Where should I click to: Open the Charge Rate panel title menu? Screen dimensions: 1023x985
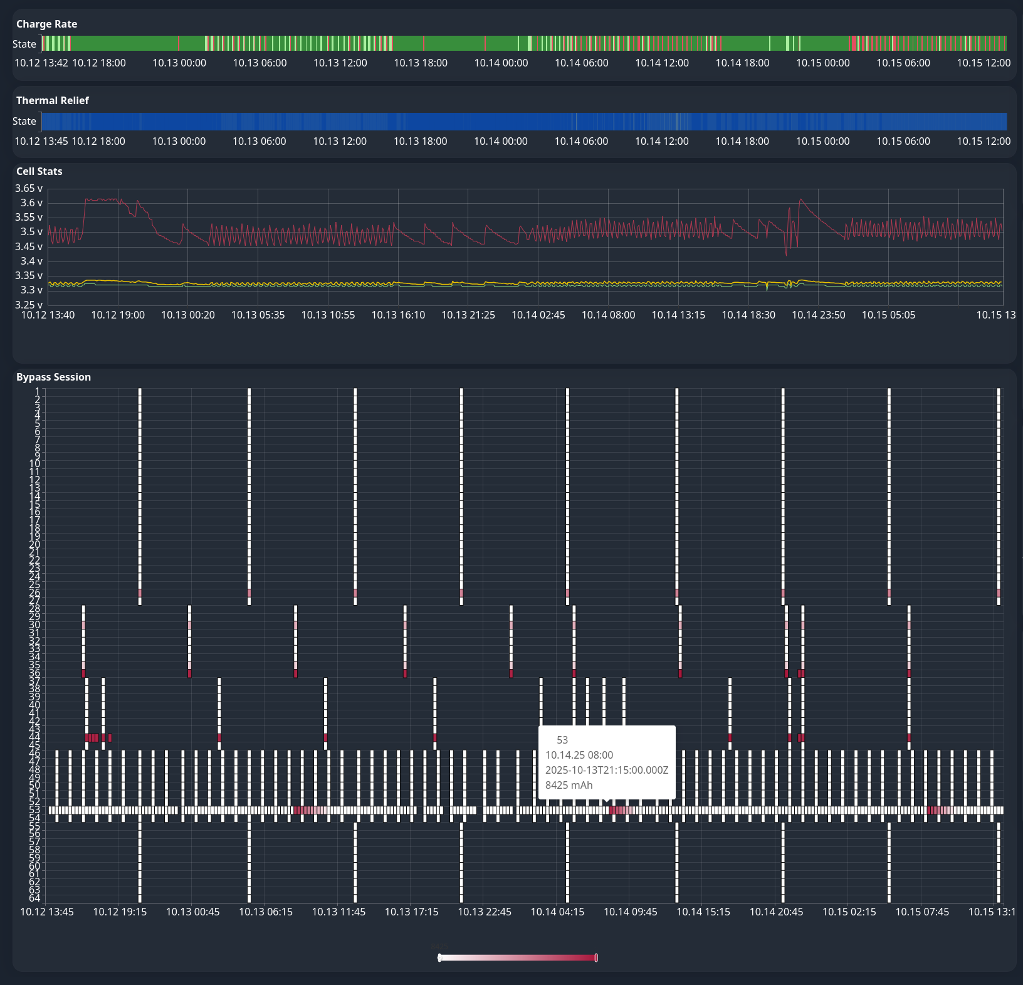[x=47, y=24]
